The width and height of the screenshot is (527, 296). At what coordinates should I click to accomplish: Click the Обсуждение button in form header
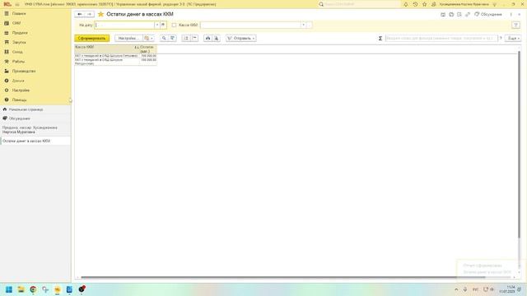click(488, 14)
